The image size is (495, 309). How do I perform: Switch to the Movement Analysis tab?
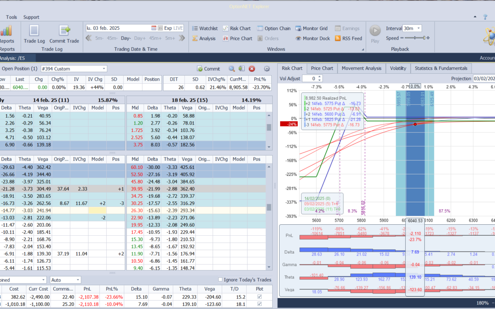tap(361, 68)
